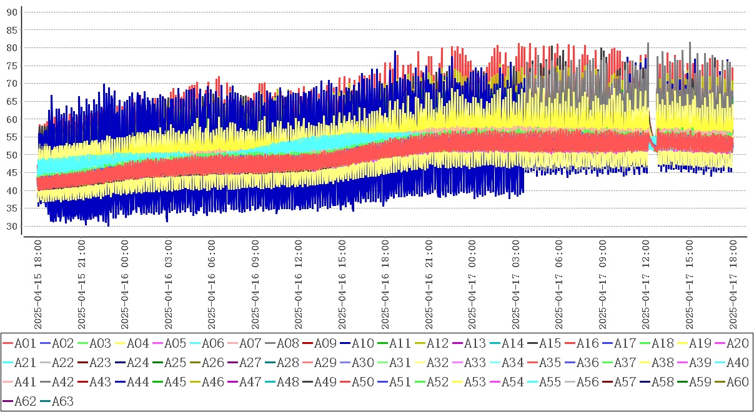Click the A63 legend entry
This screenshot has width=754, height=412.
tap(62, 402)
